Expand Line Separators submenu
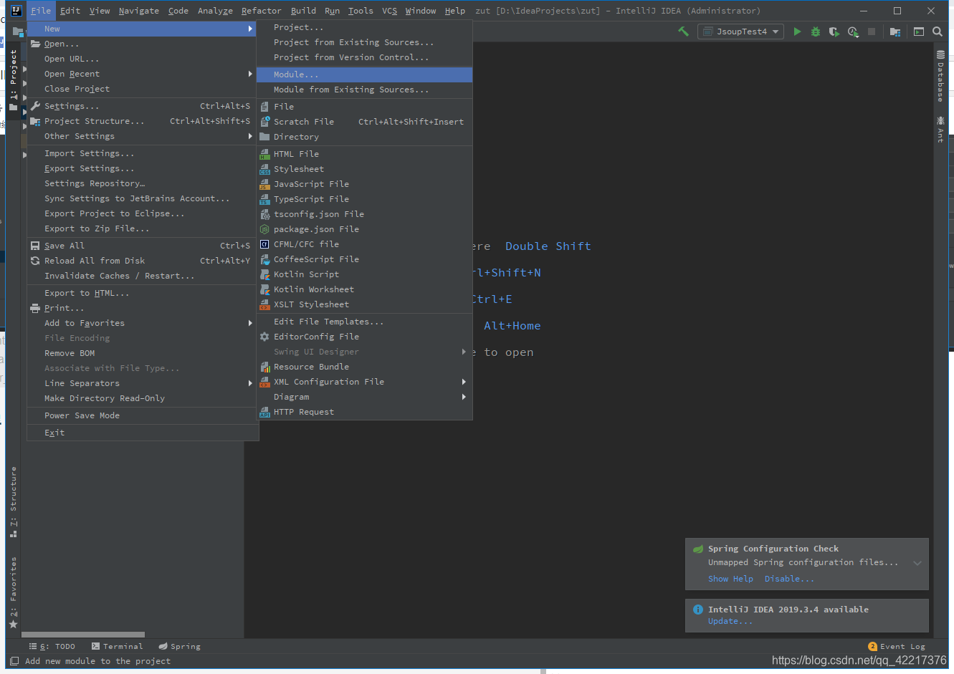954x674 pixels. click(x=141, y=383)
